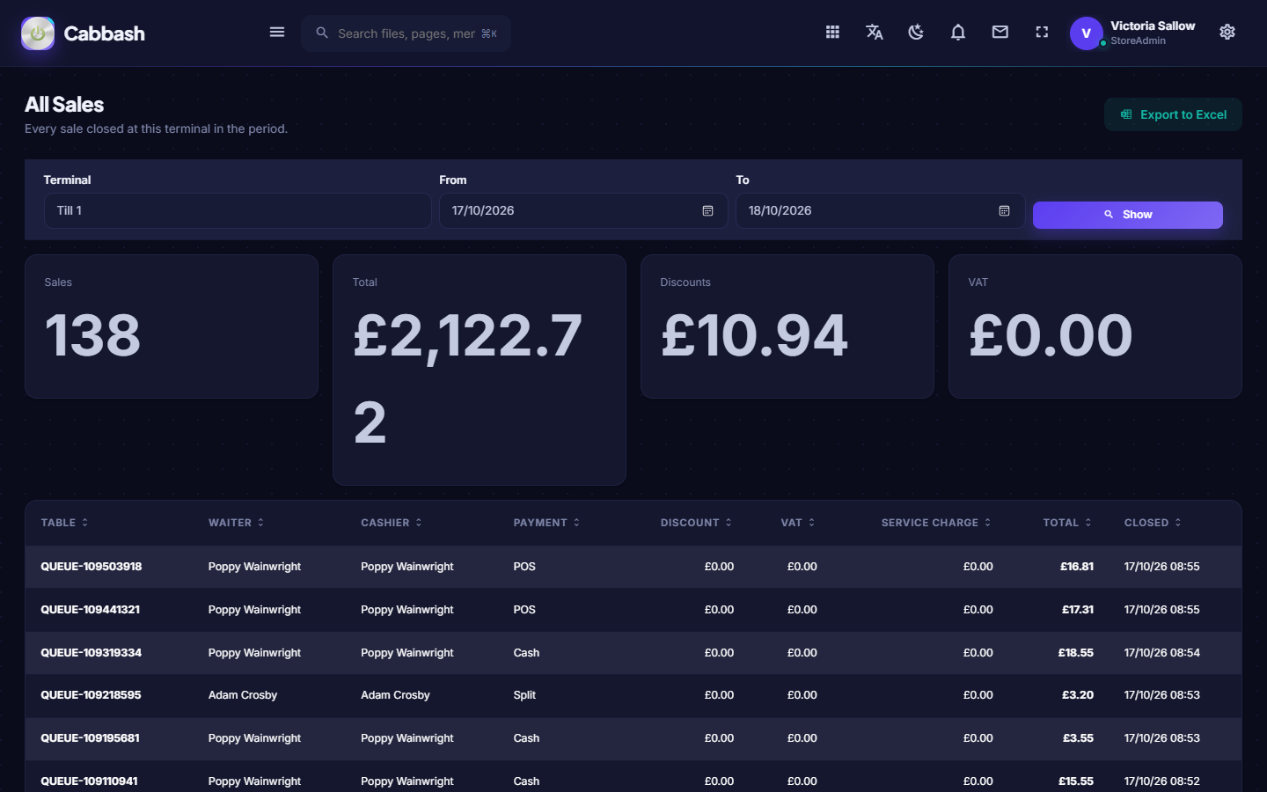The image size is (1267, 792).
Task: Focus the search files and pages box
Action: click(x=406, y=33)
